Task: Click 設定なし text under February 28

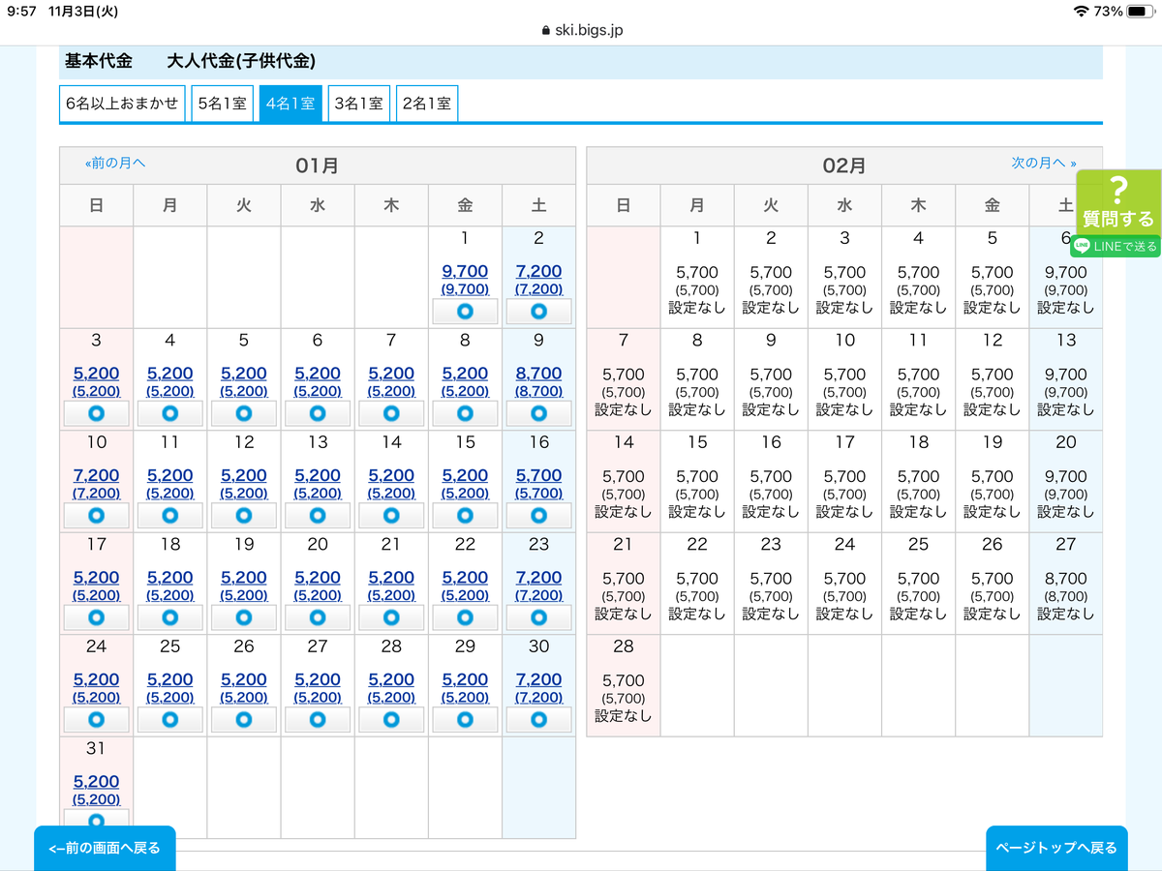Action: click(x=624, y=715)
